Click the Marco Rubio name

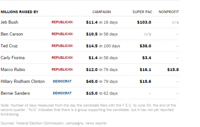coord(13,70)
